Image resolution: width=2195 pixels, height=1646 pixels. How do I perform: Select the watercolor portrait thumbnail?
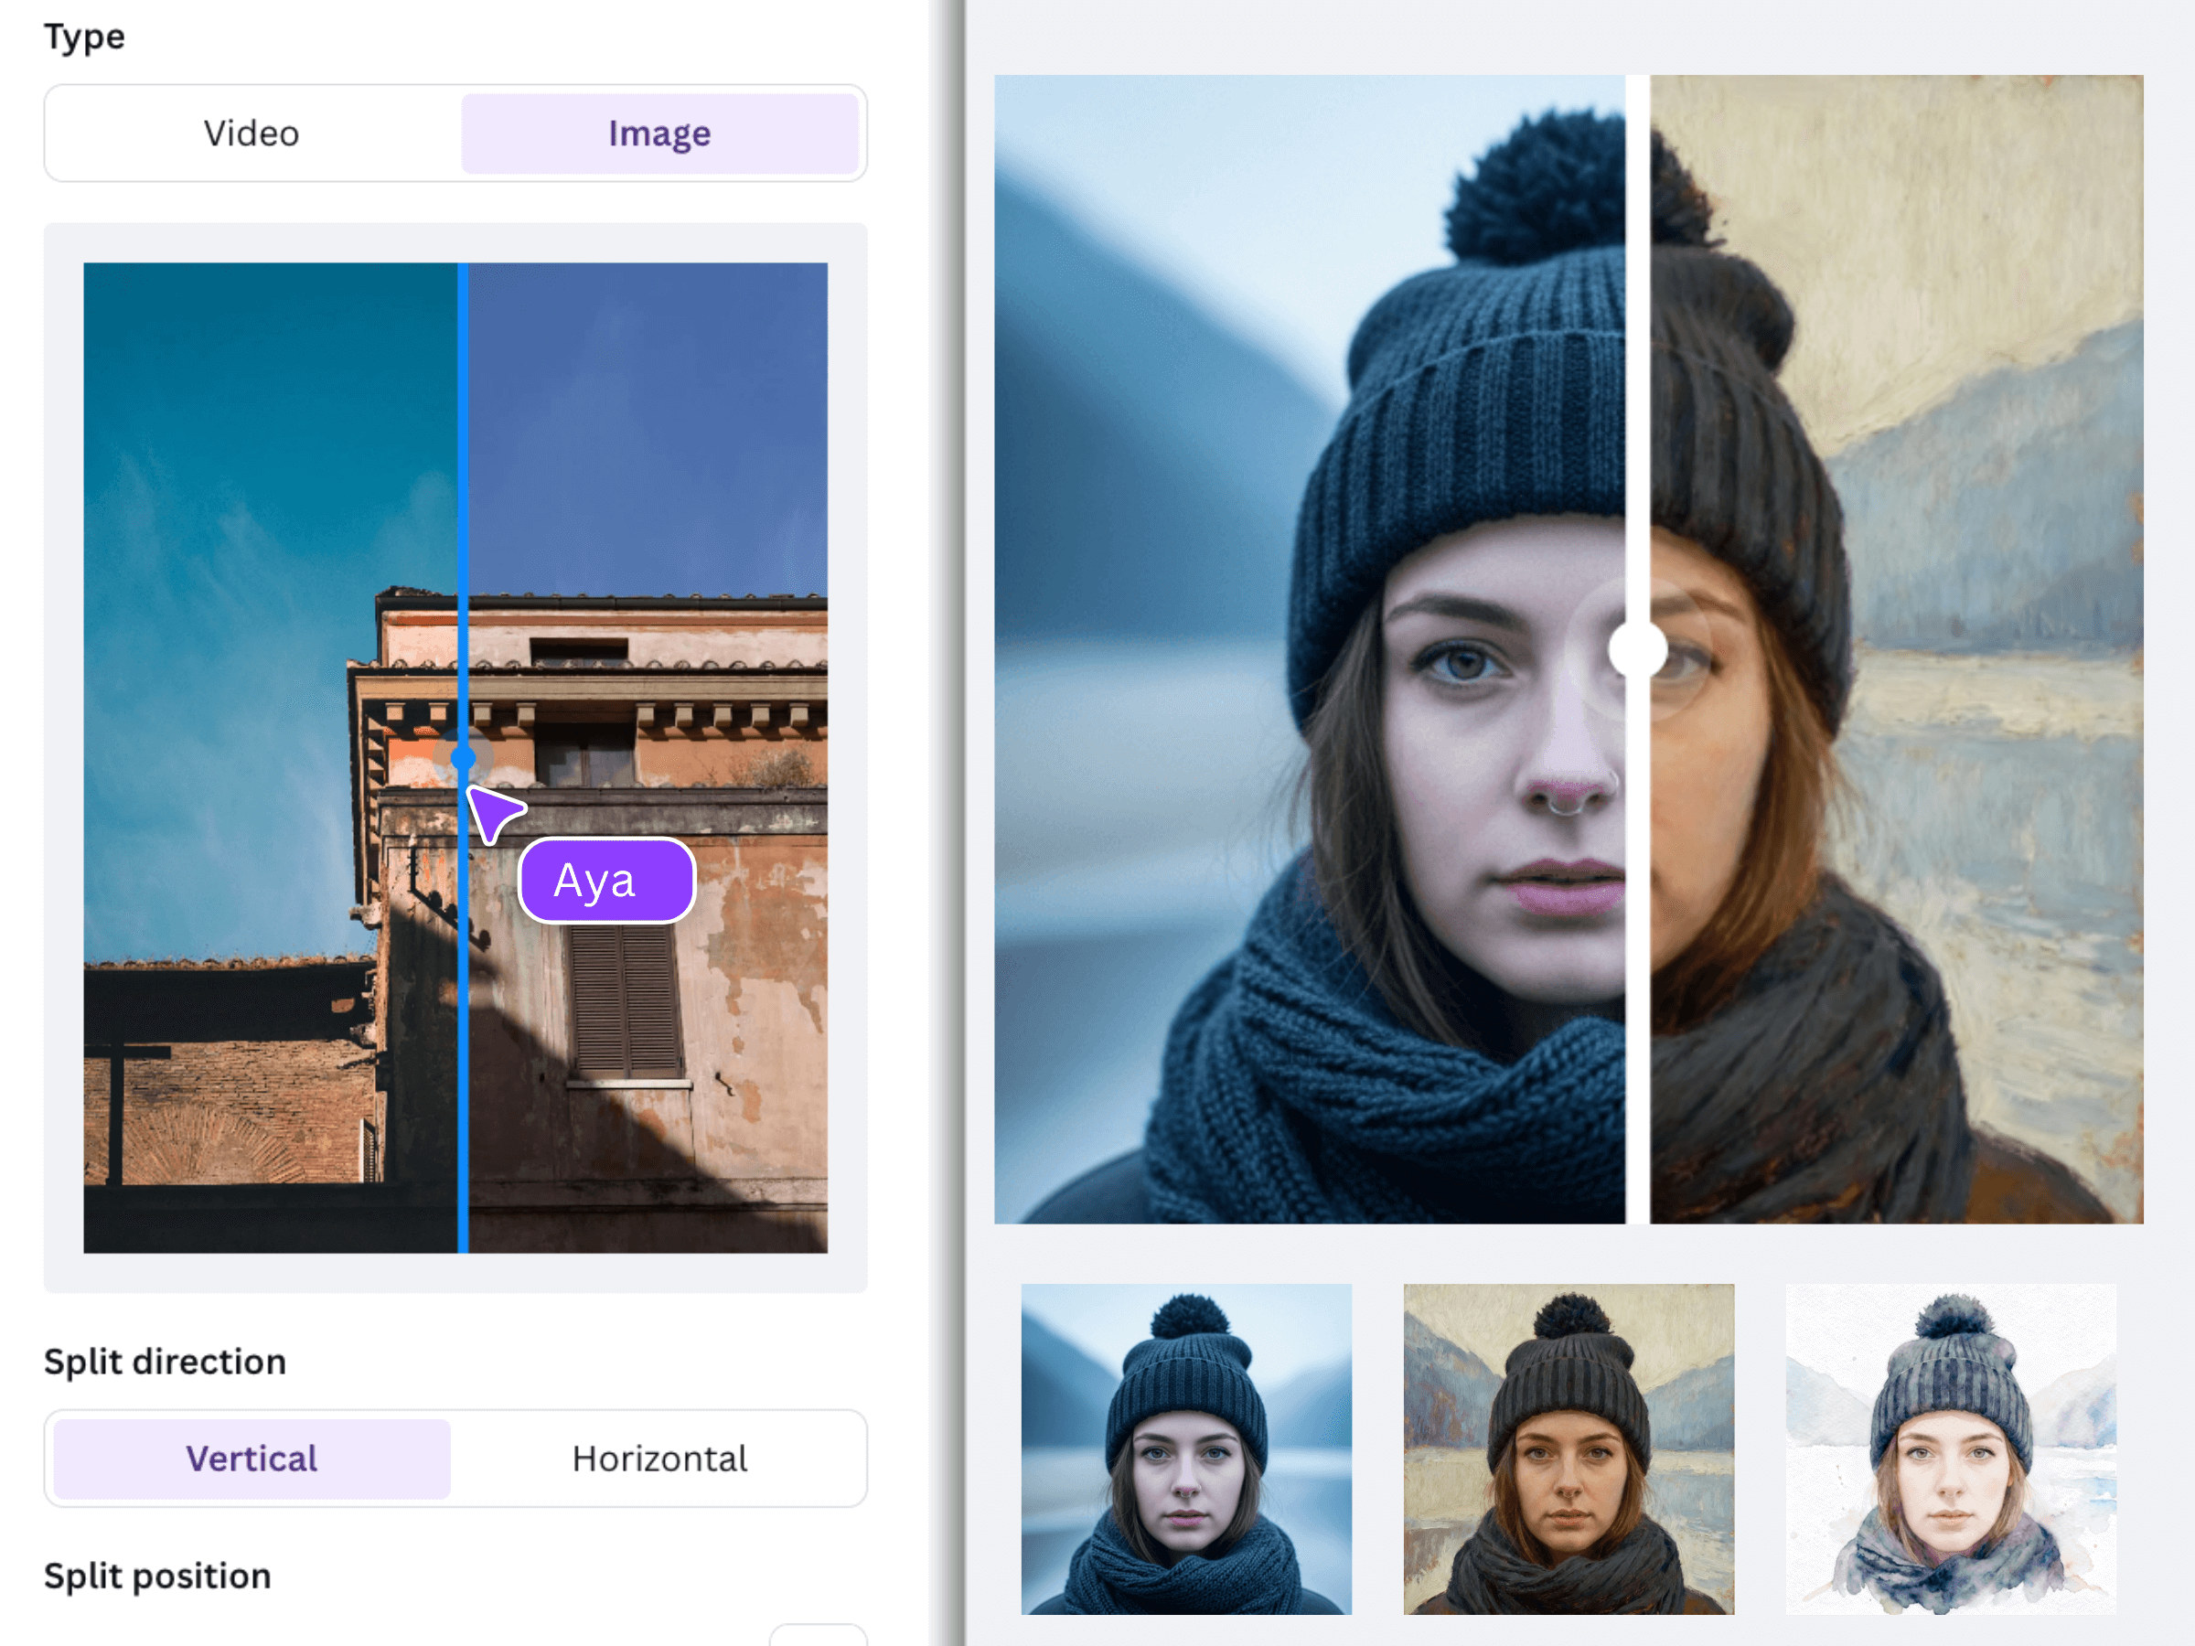(x=1950, y=1448)
